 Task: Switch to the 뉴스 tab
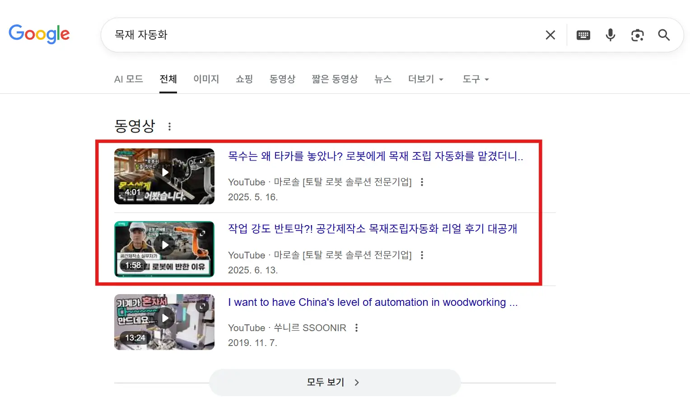pyautogui.click(x=383, y=79)
